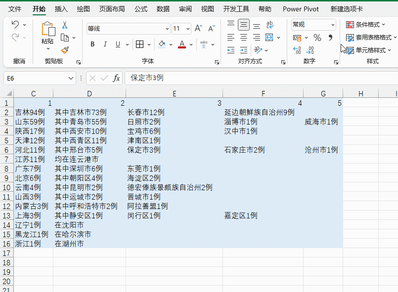The height and width of the screenshot is (292, 398).
Task: Switch to the Power Pivot tab
Action: pos(301,8)
